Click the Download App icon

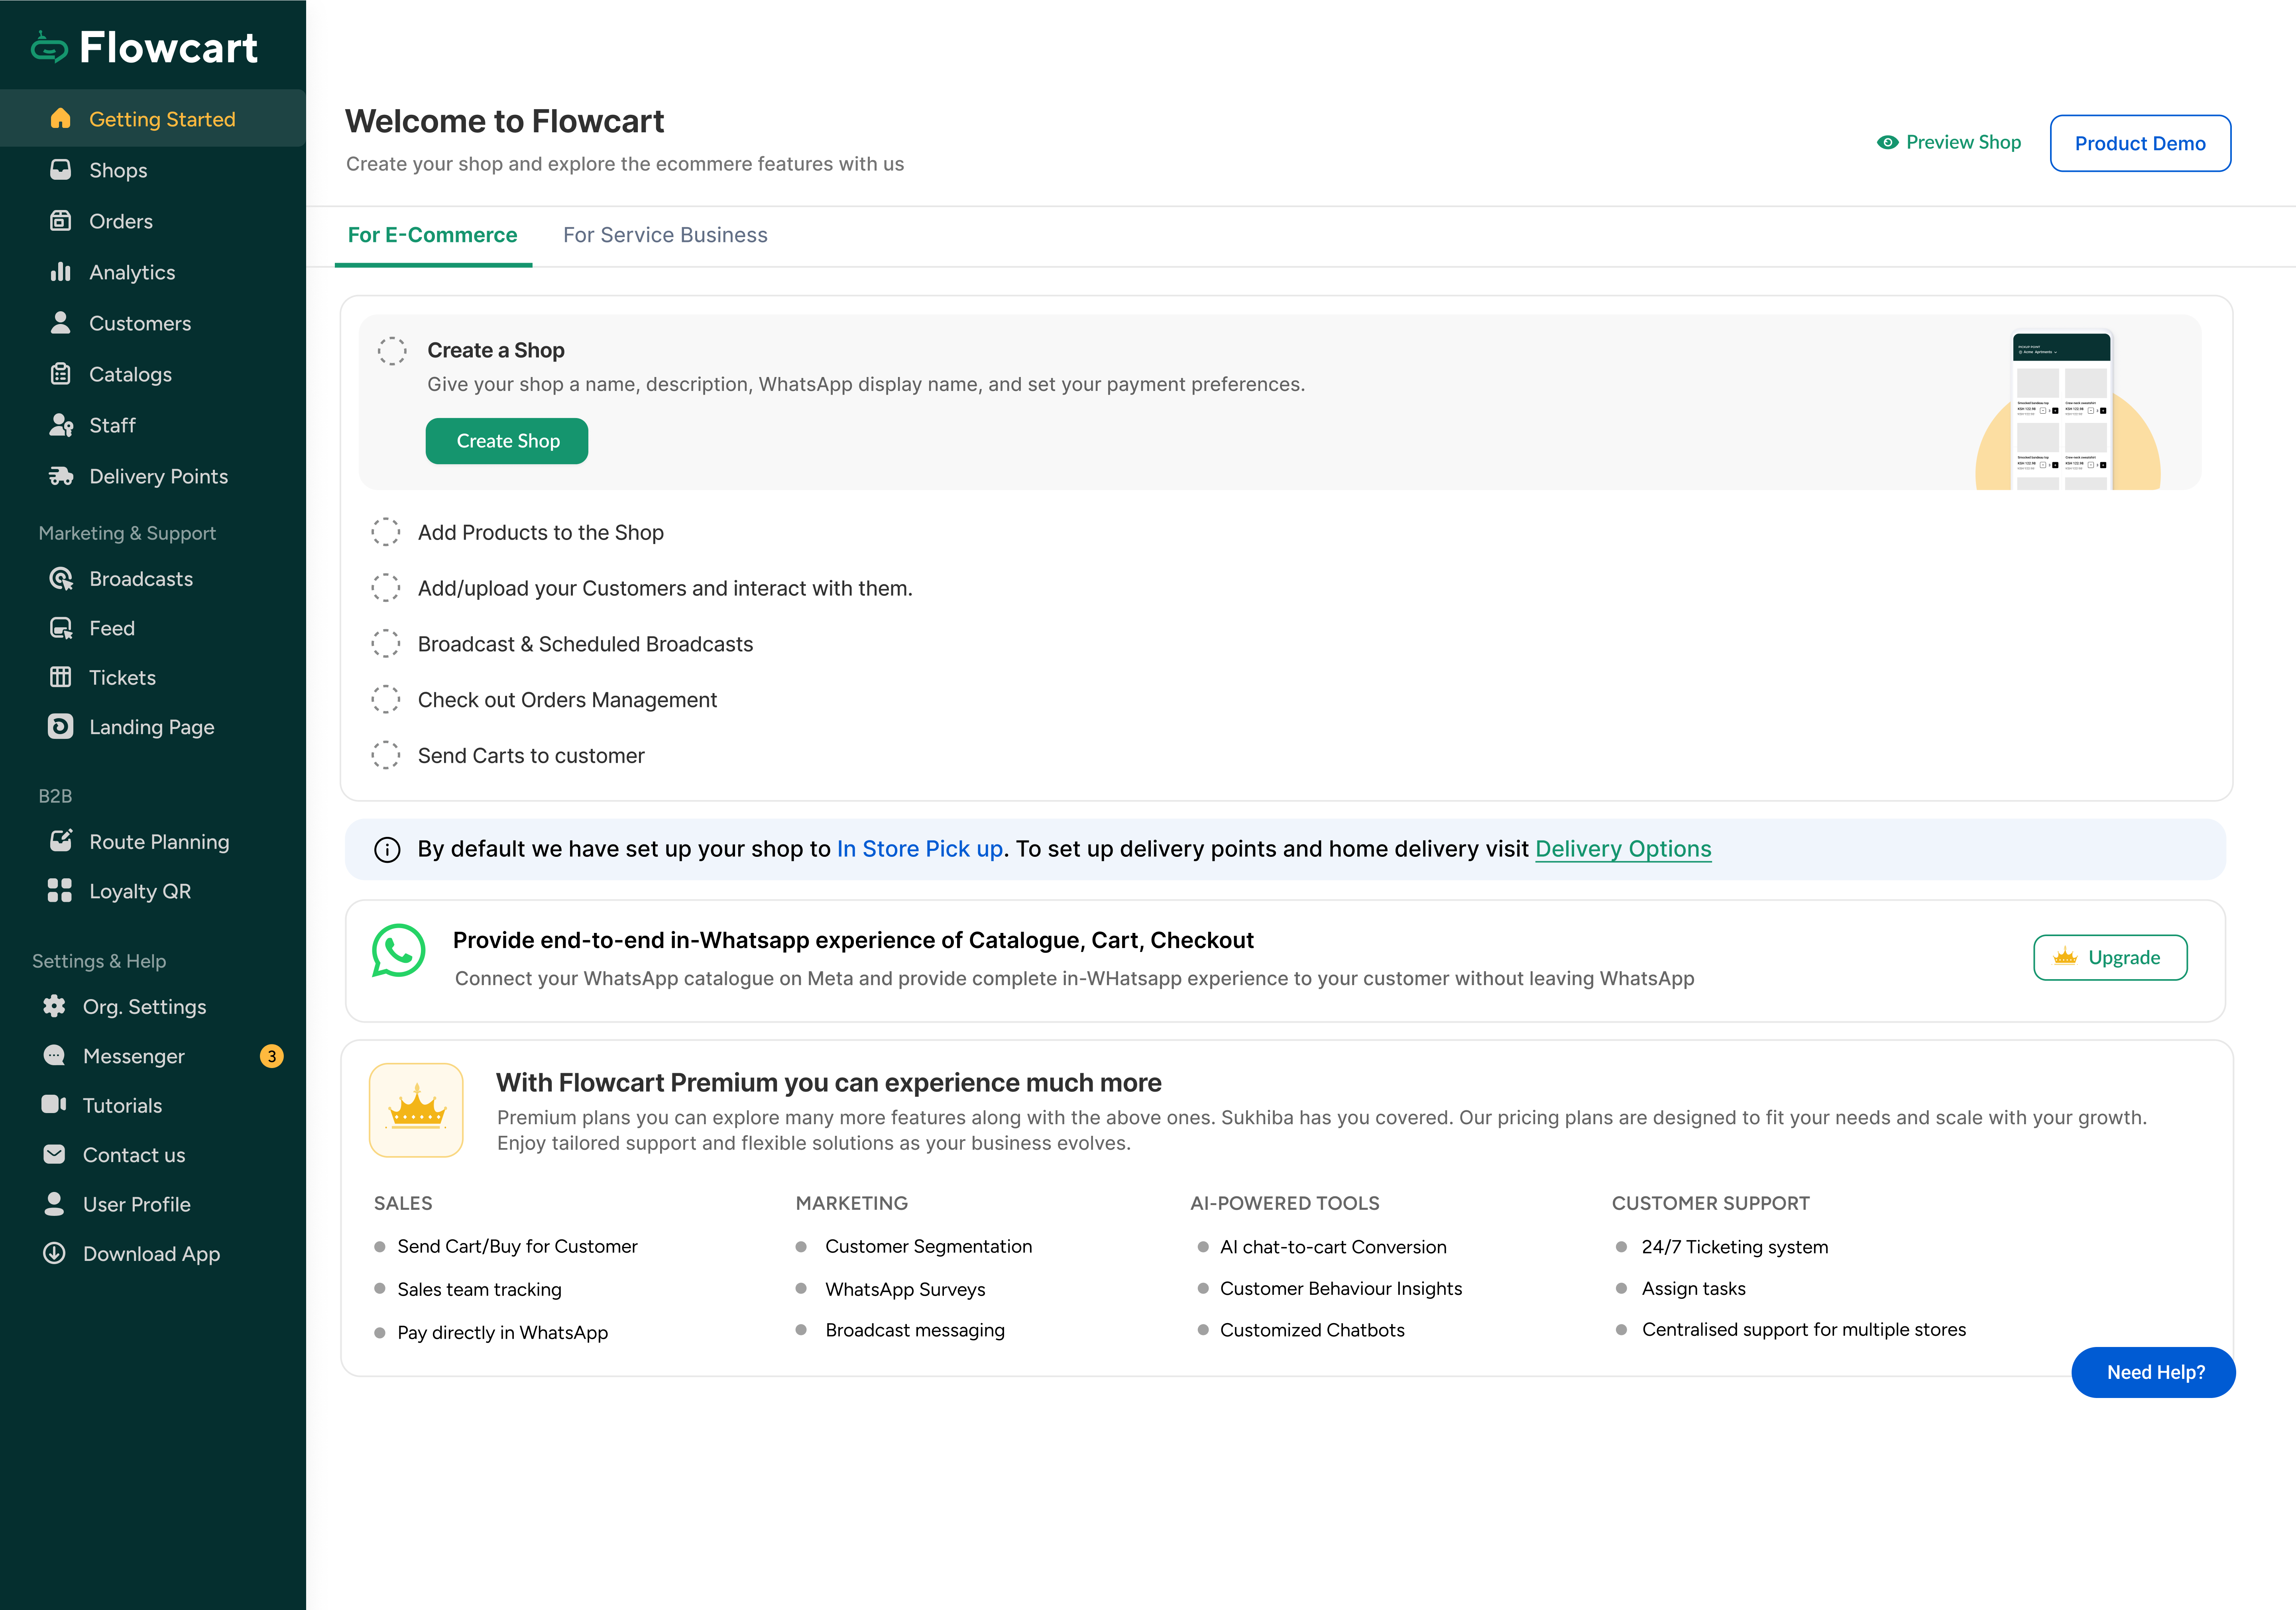click(x=54, y=1253)
